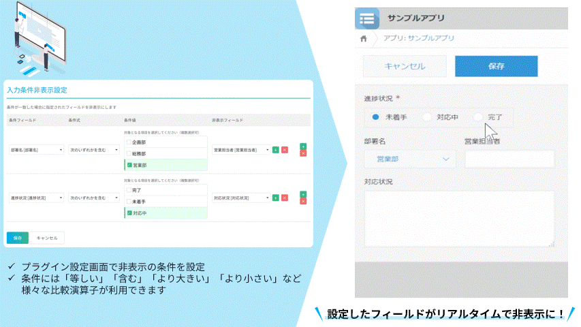The height and width of the screenshot is (327, 581).
Task: Check the 未着手 checkbox in the condition values
Action: (129, 202)
